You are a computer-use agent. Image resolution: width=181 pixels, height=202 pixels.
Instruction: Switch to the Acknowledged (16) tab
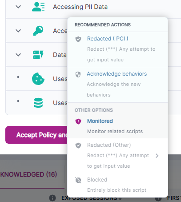(x=28, y=174)
